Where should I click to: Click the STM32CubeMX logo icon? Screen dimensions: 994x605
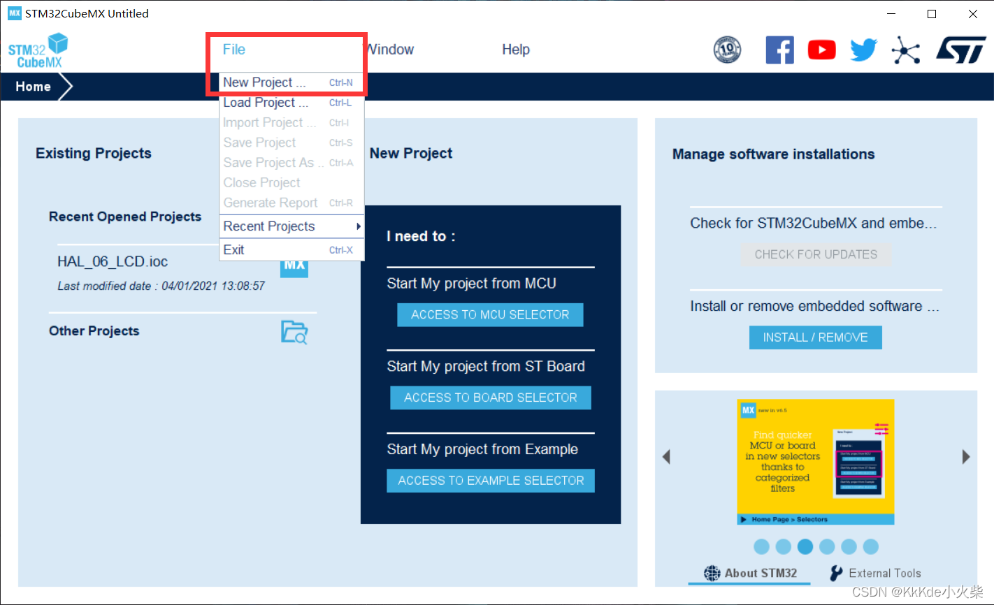click(38, 50)
